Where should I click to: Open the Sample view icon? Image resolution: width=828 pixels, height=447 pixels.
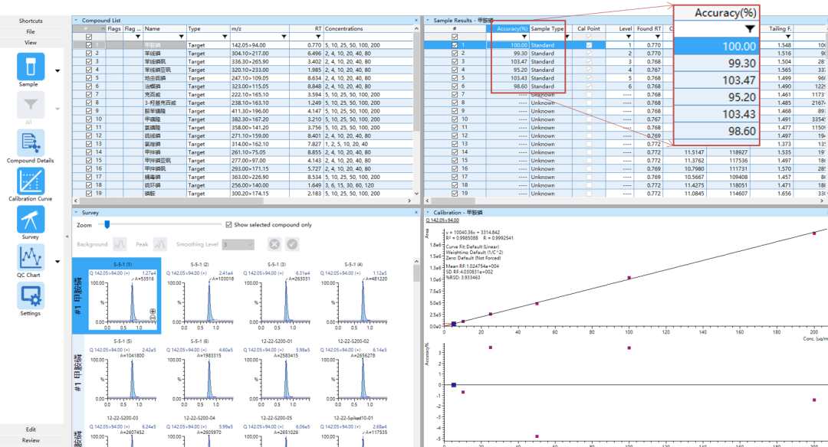click(30, 68)
